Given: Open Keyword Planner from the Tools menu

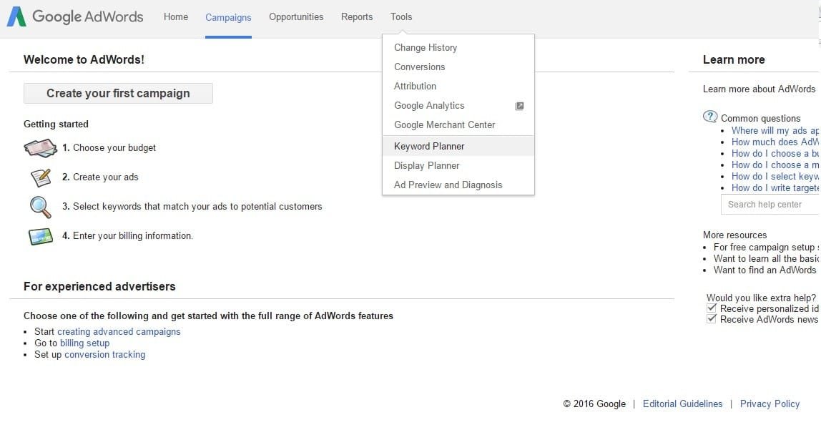Looking at the screenshot, I should click(x=458, y=146).
